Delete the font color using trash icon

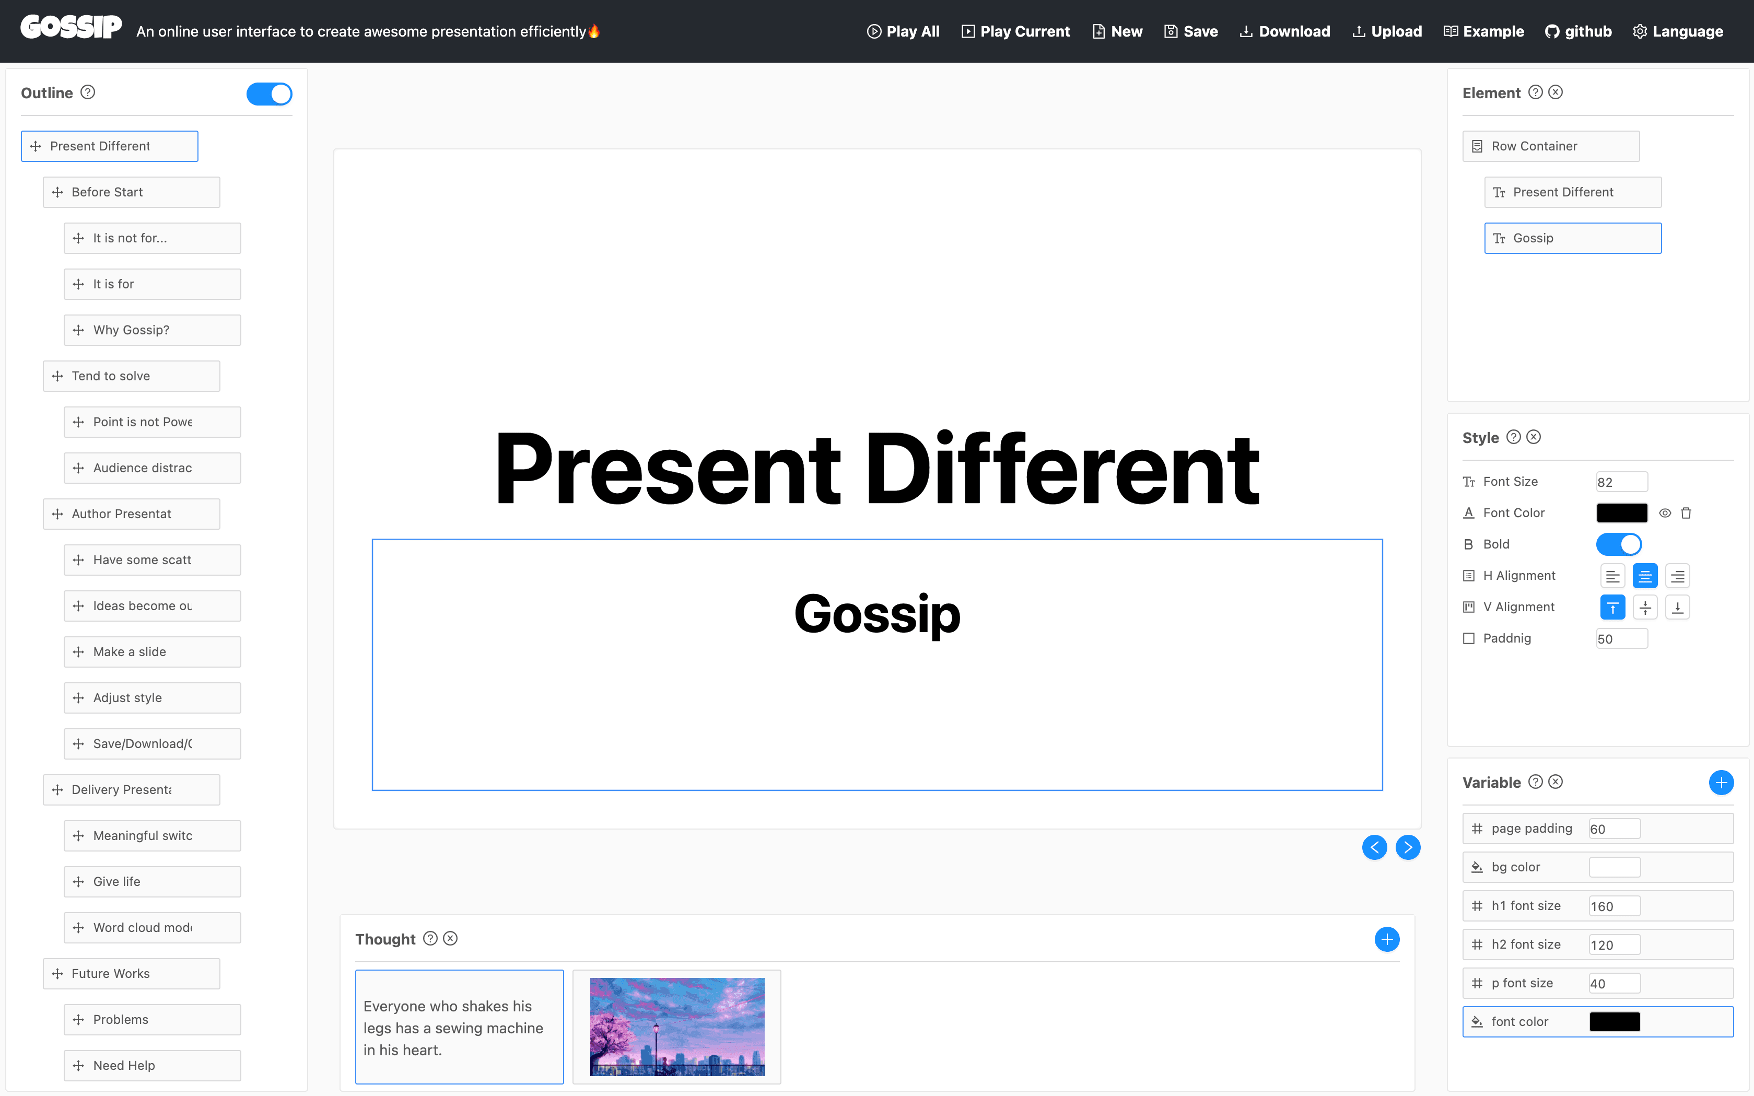click(x=1686, y=512)
